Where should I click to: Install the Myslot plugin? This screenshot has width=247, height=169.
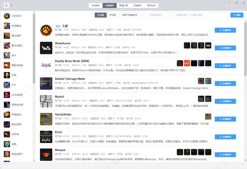[225, 101]
